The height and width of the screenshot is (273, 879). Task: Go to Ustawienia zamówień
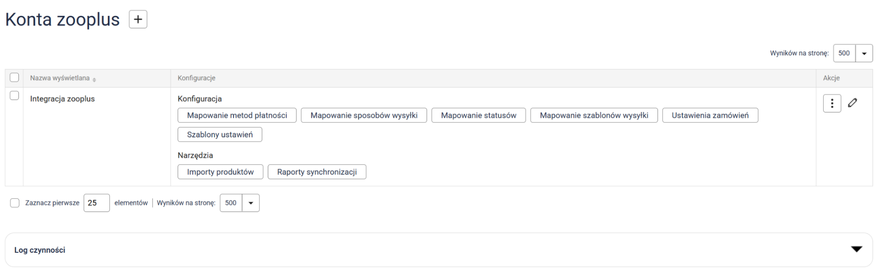[710, 115]
